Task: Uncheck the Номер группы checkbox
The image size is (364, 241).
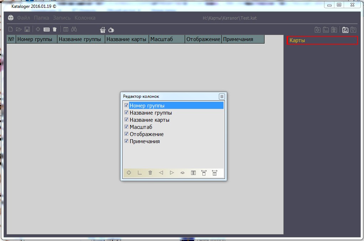Action: click(126, 105)
